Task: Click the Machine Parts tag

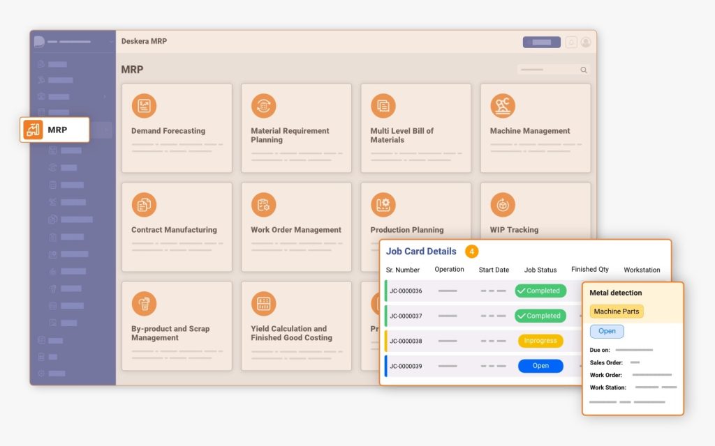Action: click(x=616, y=312)
